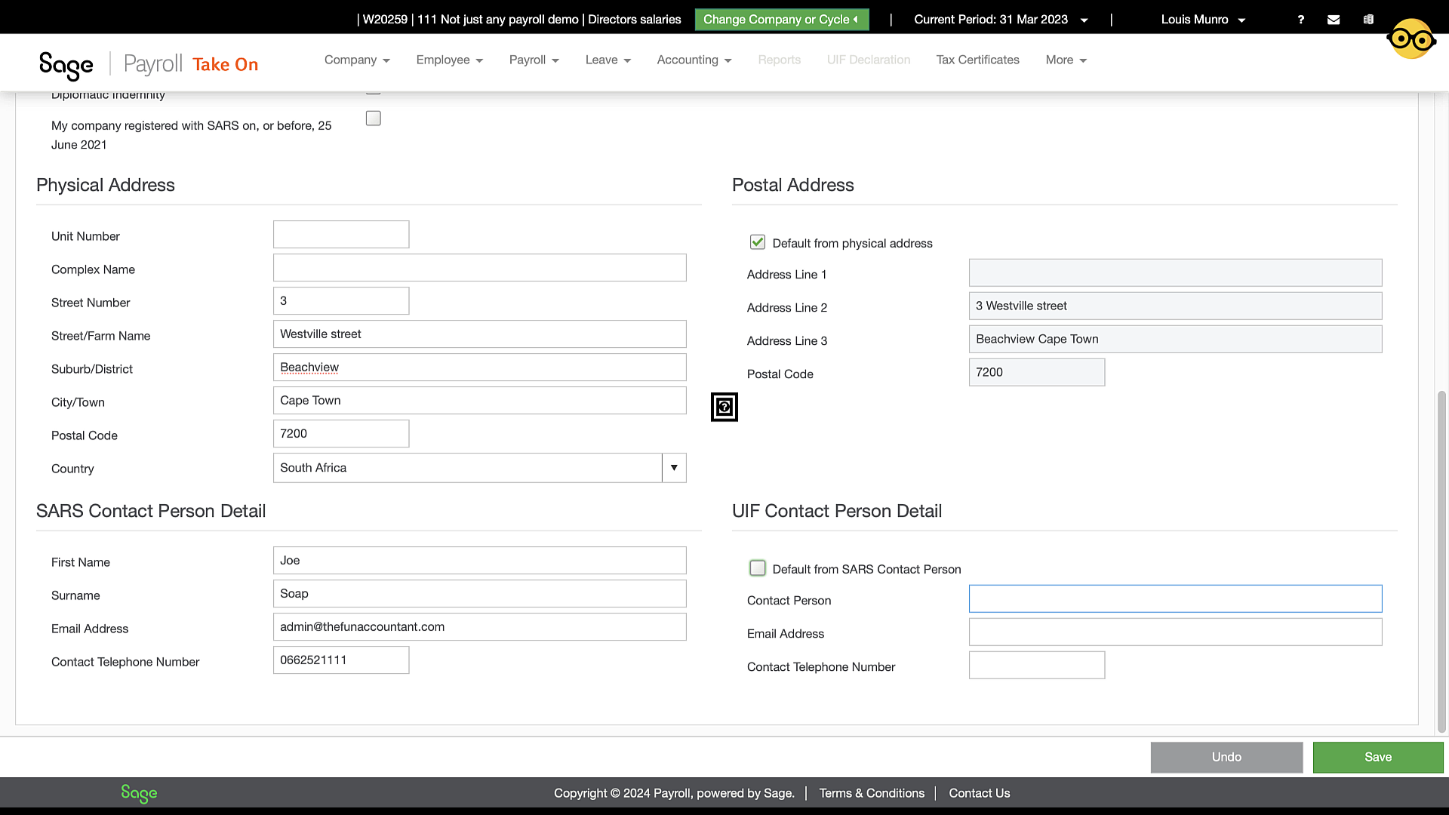Click the UIF Contact Telephone Number field
Viewport: 1449px width, 815px height.
point(1037,666)
